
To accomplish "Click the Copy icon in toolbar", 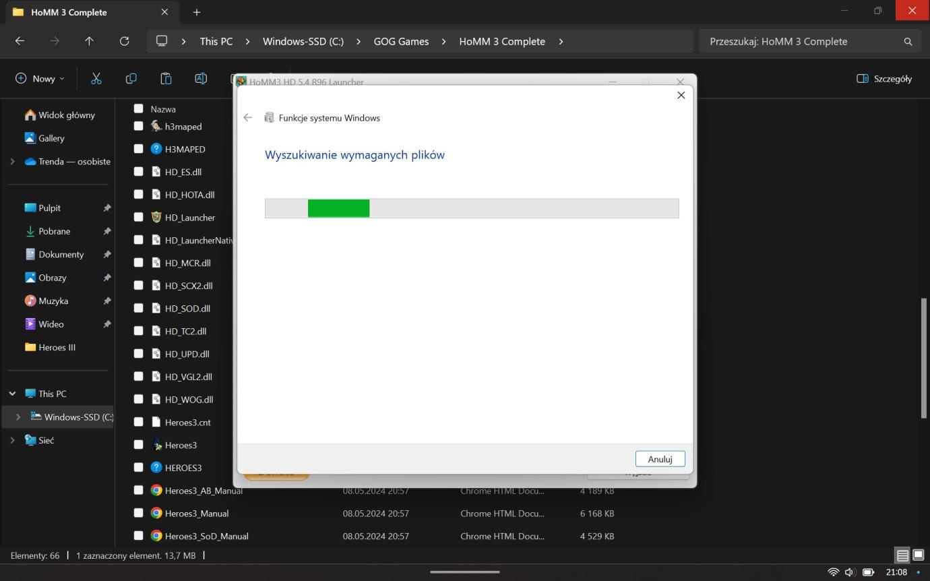I will pos(131,79).
